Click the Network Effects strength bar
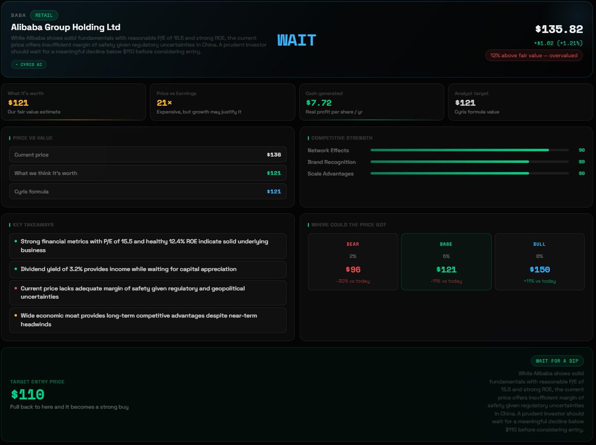The height and width of the screenshot is (445, 596). click(x=469, y=150)
